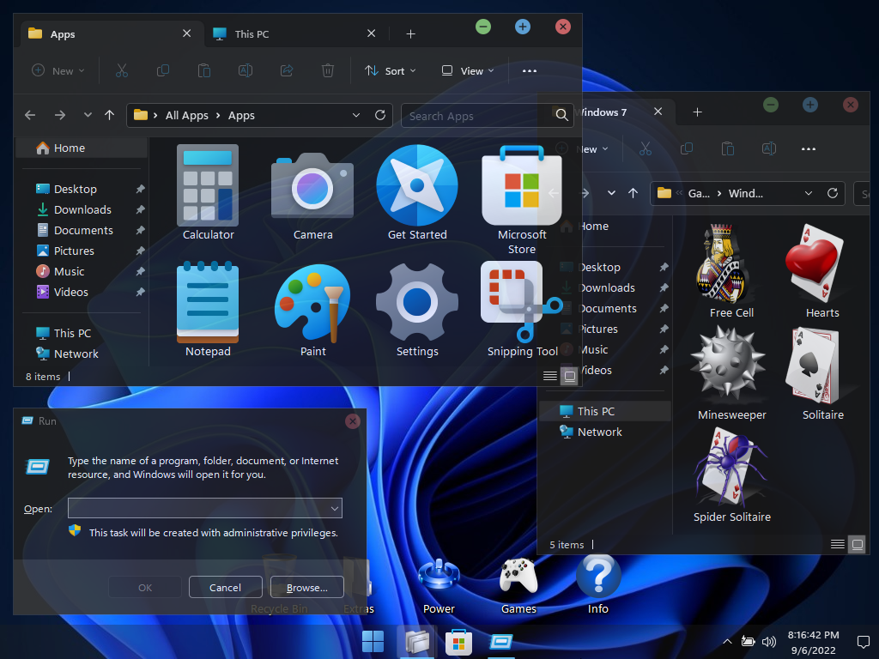Viewport: 879px width, 659px height.
Task: Open the Free Cell game icon
Action: point(723,263)
